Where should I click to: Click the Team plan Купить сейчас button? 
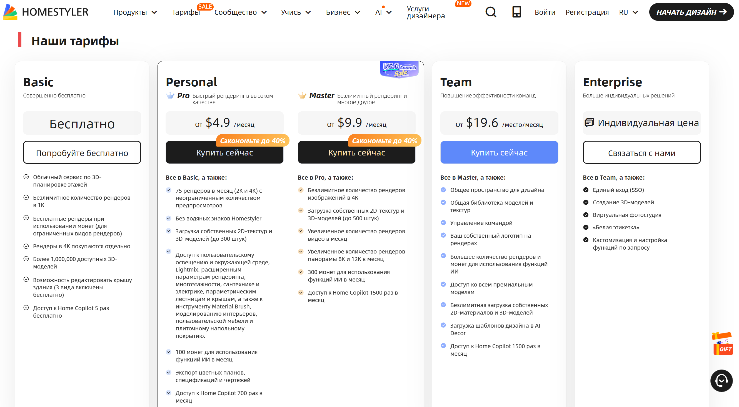[x=499, y=152]
